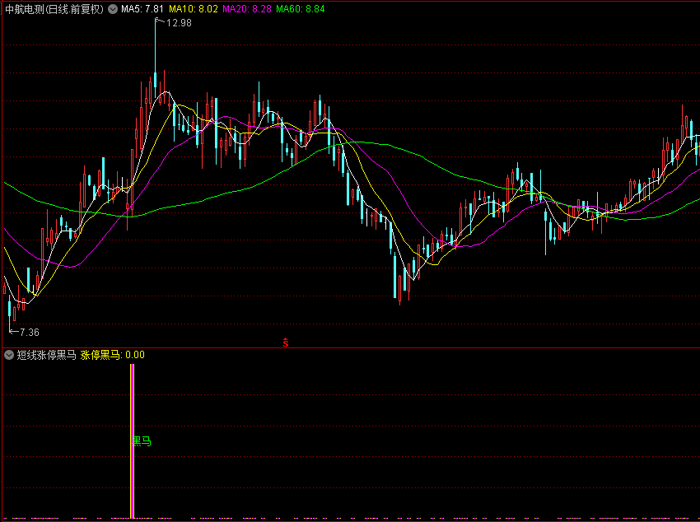Click the 涨停黑马: 0.00 value label

tap(113, 355)
